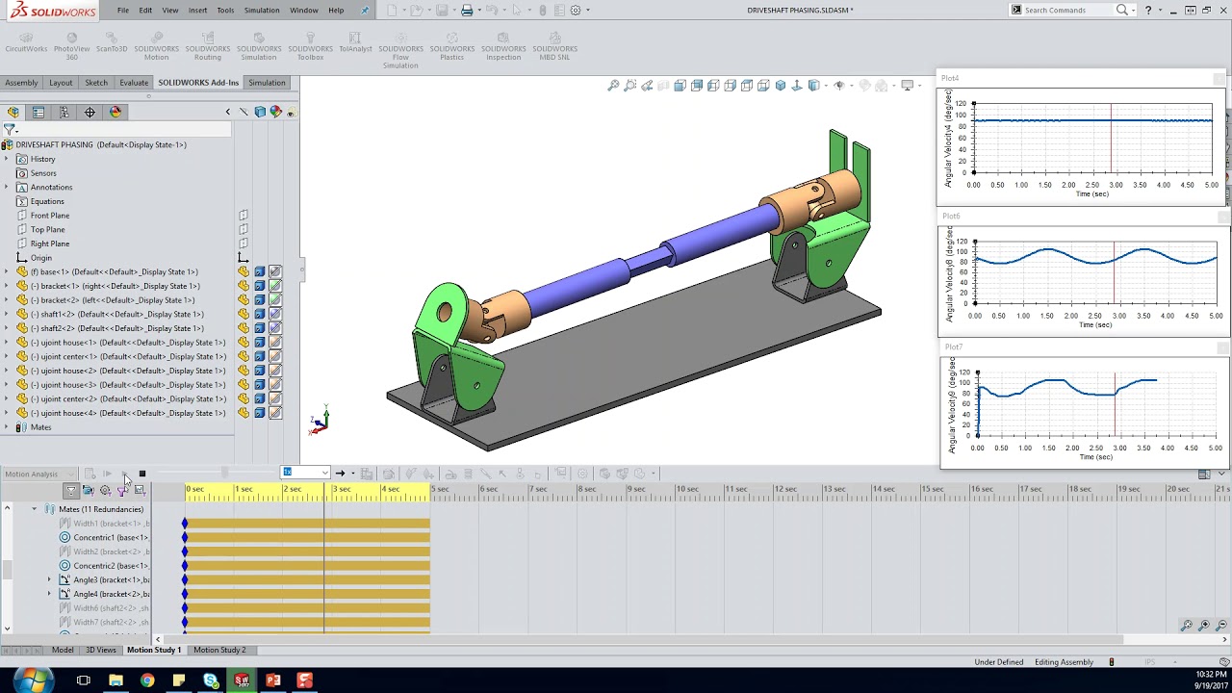
Task: Open the File menu
Action: tap(123, 10)
